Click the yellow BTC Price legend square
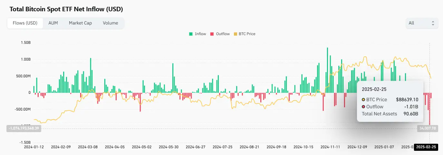 (235, 34)
